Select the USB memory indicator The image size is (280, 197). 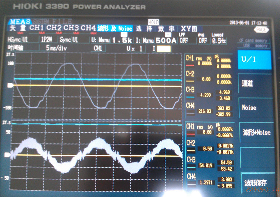(x=253, y=46)
